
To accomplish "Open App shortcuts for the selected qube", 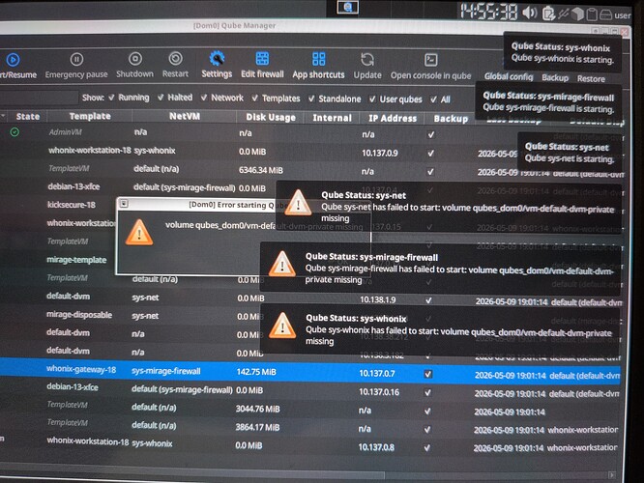I will pyautogui.click(x=319, y=59).
